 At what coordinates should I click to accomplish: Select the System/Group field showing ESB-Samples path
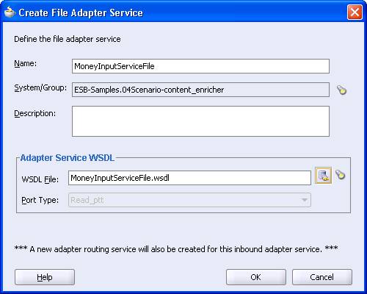(200, 90)
